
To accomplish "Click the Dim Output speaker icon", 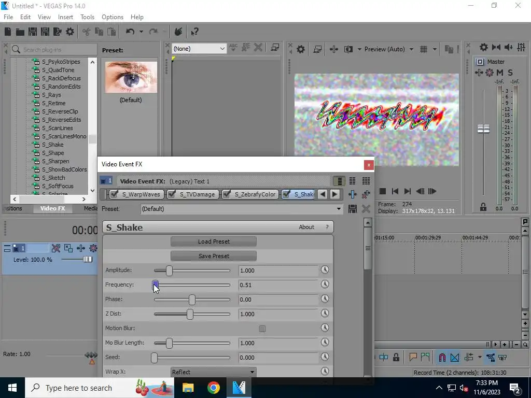I will click(509, 47).
